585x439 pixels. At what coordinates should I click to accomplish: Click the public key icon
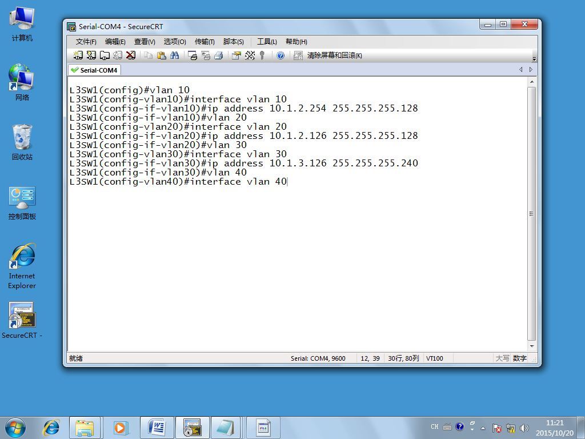pyautogui.click(x=262, y=55)
